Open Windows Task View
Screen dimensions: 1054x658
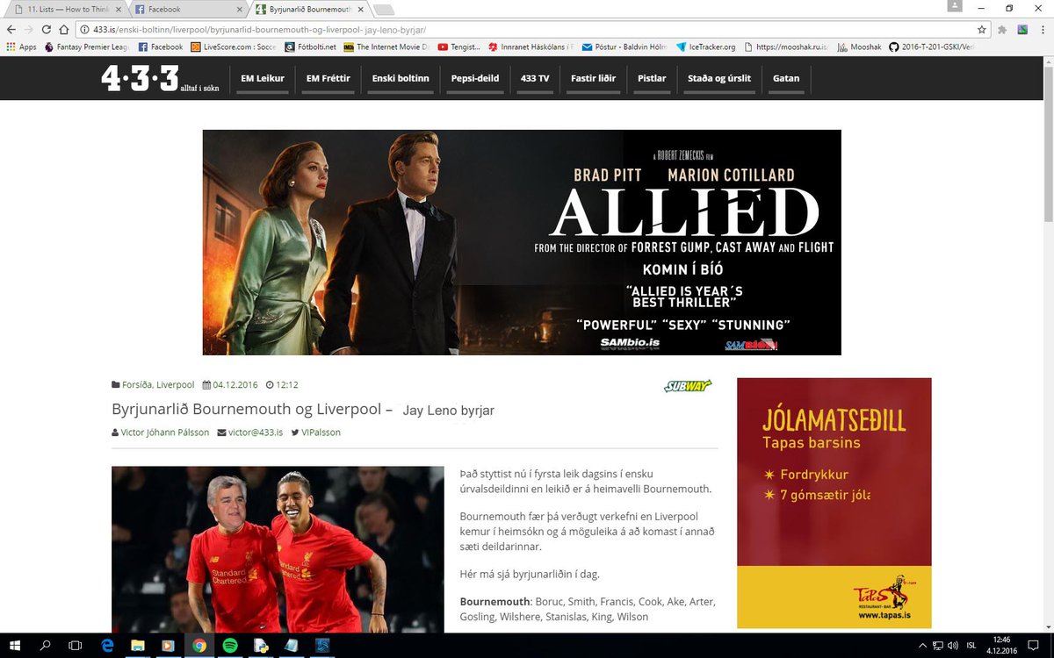[x=75, y=647]
